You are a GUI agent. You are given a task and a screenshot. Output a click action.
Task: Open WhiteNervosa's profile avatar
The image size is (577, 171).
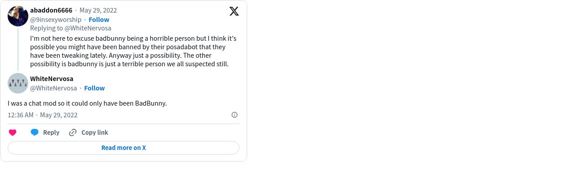point(18,83)
